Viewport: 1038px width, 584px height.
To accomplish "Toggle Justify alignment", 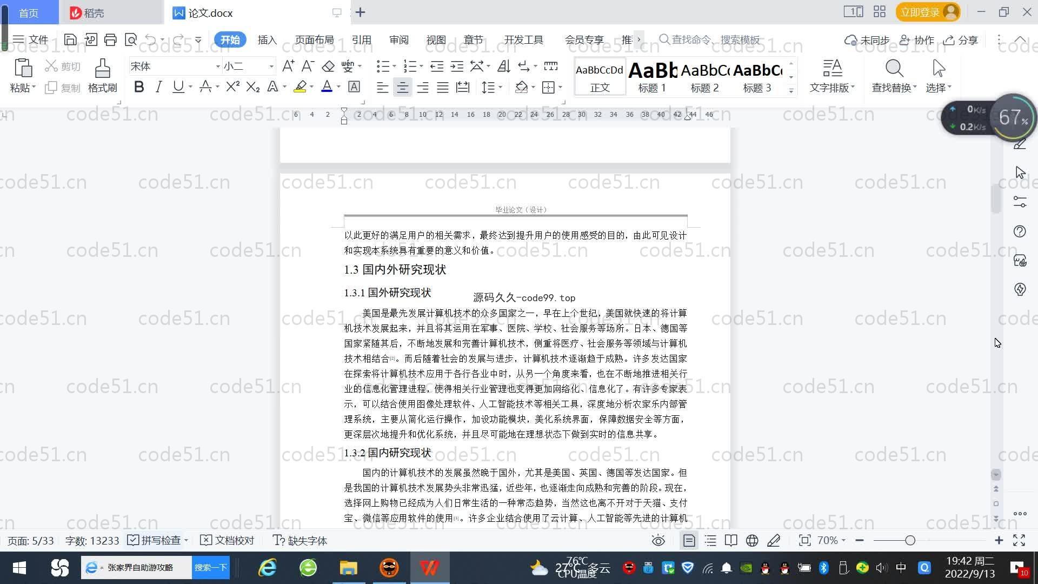I will click(x=443, y=87).
